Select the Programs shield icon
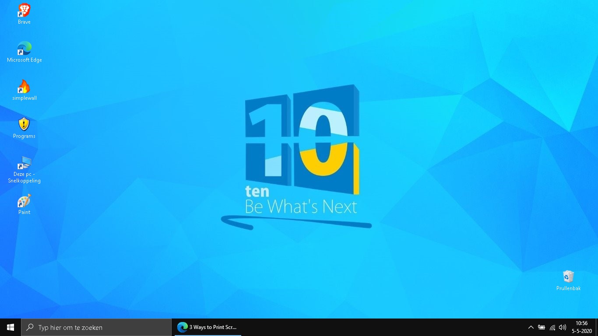The width and height of the screenshot is (598, 336). 24,128
